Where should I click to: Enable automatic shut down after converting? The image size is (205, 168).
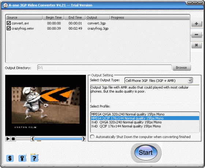point(92,137)
